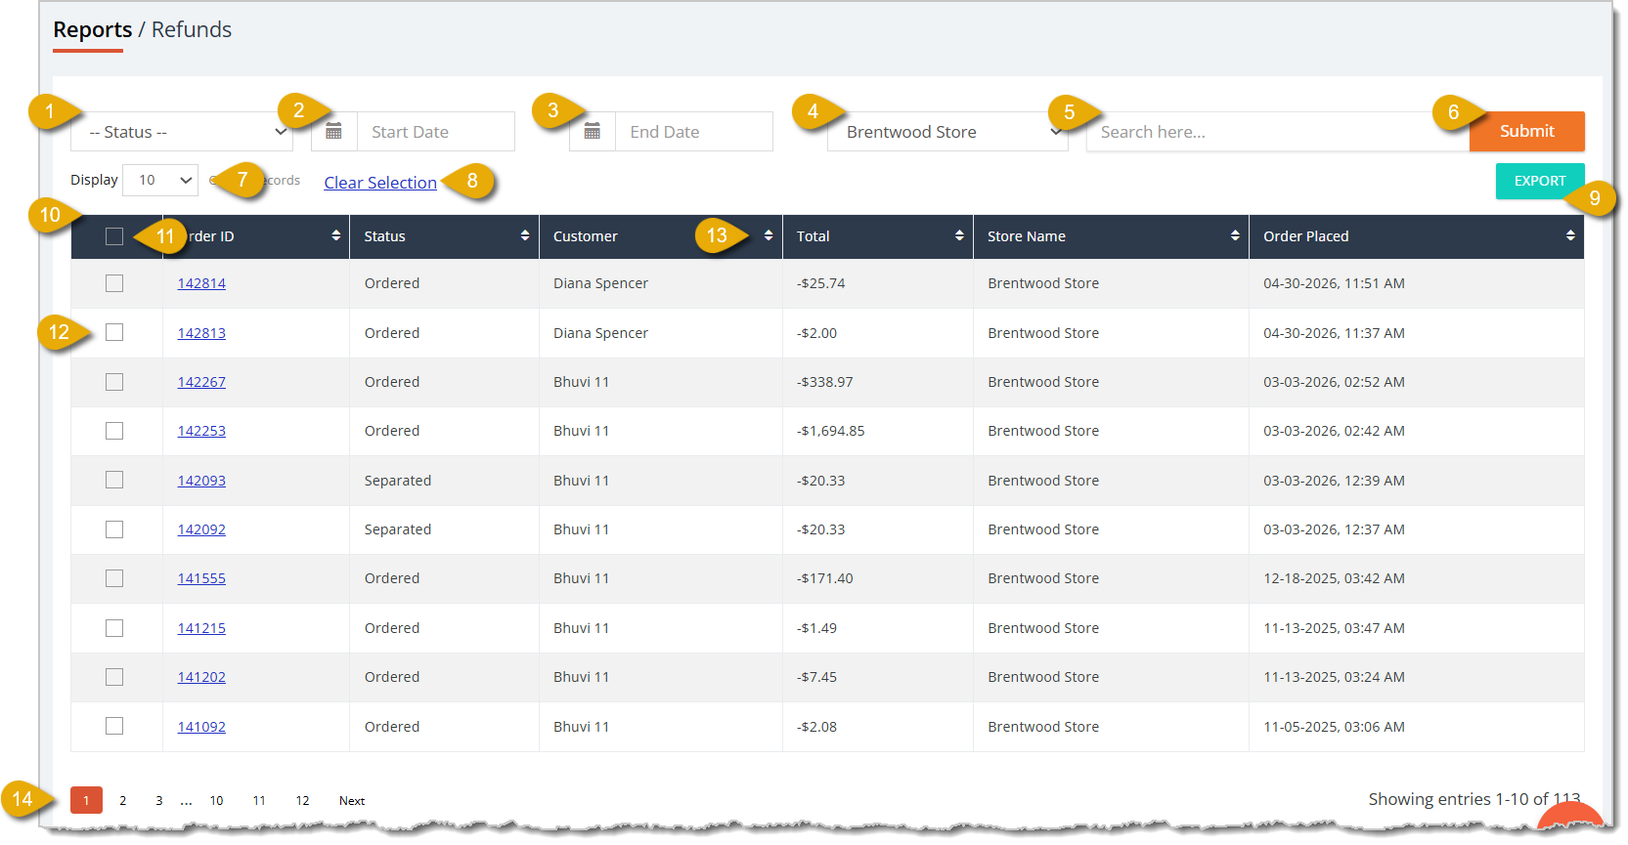The height and width of the screenshot is (845, 1628).
Task: Sort the Total column
Action: click(x=959, y=235)
